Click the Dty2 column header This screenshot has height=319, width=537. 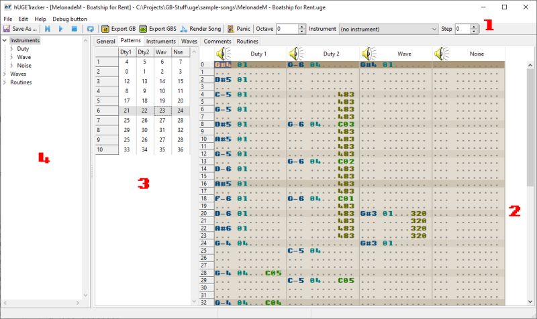point(145,52)
